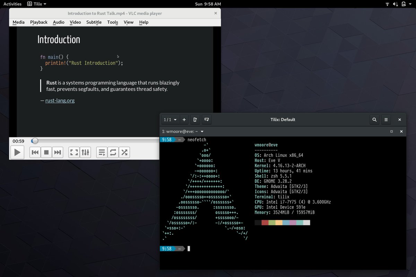
Task: Open the VLC Audio menu
Action: 59,22
